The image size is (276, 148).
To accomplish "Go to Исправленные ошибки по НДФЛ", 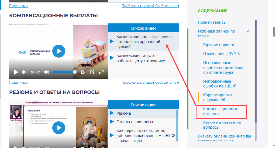I will pyautogui.click(x=220, y=84).
